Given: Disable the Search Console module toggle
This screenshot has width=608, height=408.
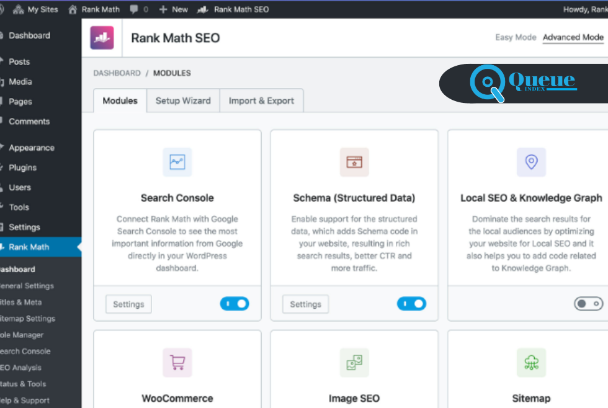Looking at the screenshot, I should (x=235, y=304).
